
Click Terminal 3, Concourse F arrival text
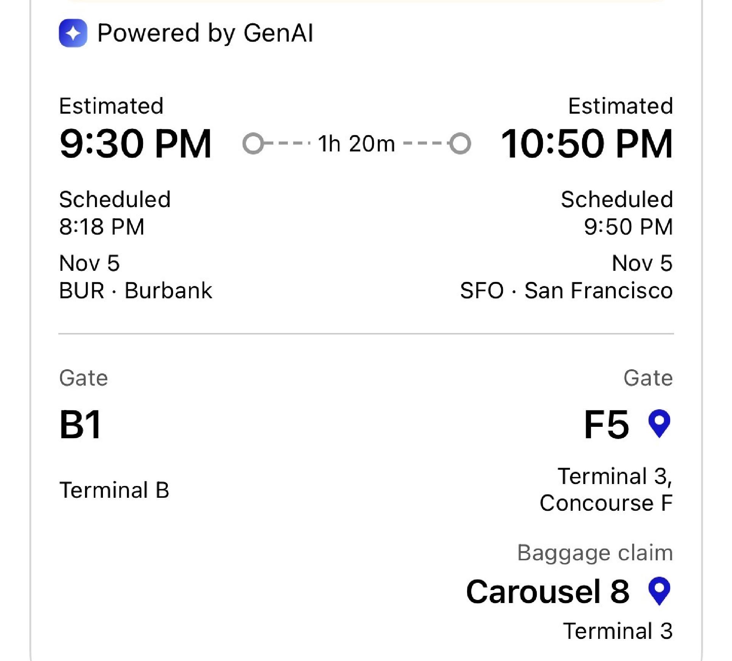click(606, 489)
